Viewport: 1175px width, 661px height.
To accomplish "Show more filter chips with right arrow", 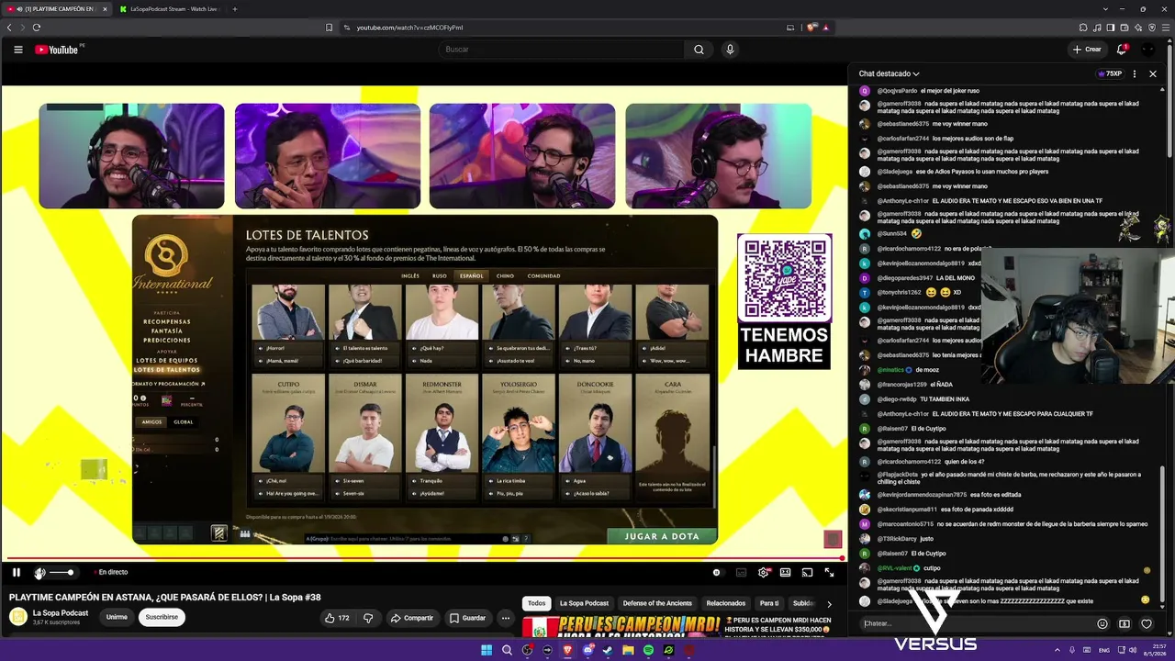I will 829,603.
